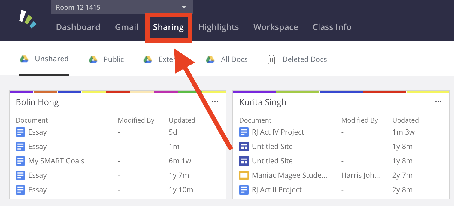Image resolution: width=454 pixels, height=206 pixels.
Task: Click the doc icon beside RJ Act IV Project
Action: click(x=244, y=132)
